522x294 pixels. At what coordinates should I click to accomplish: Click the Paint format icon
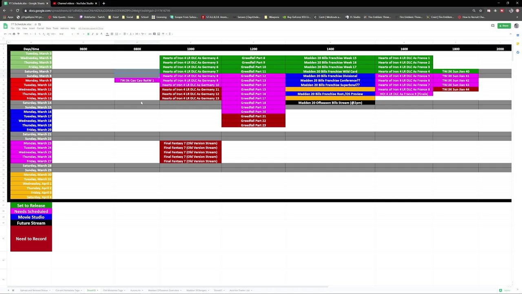[x=18, y=34]
